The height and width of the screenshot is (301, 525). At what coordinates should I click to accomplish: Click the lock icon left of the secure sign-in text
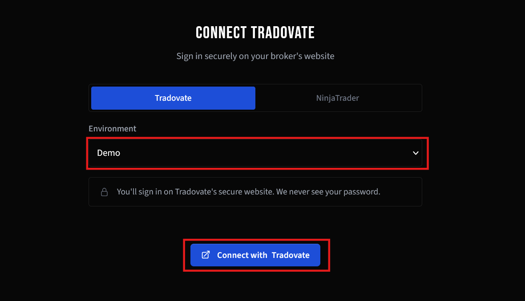pyautogui.click(x=105, y=192)
